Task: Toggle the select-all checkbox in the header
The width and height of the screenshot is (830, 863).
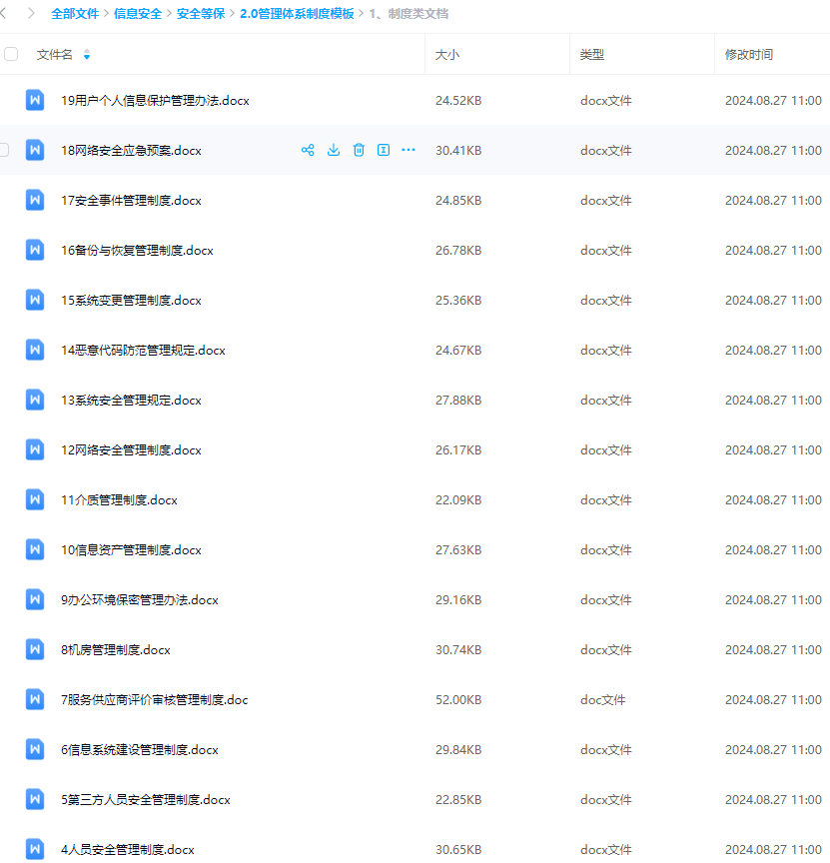Action: click(11, 54)
